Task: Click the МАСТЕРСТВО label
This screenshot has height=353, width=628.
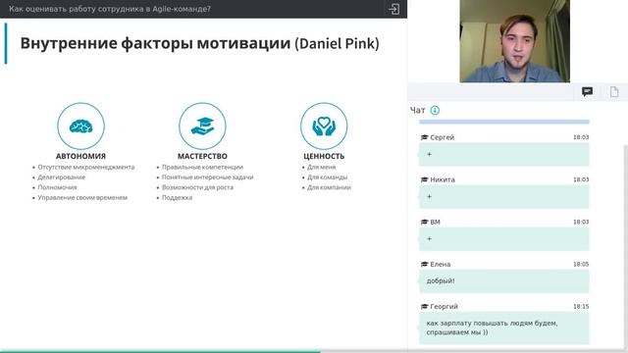Action: [202, 156]
